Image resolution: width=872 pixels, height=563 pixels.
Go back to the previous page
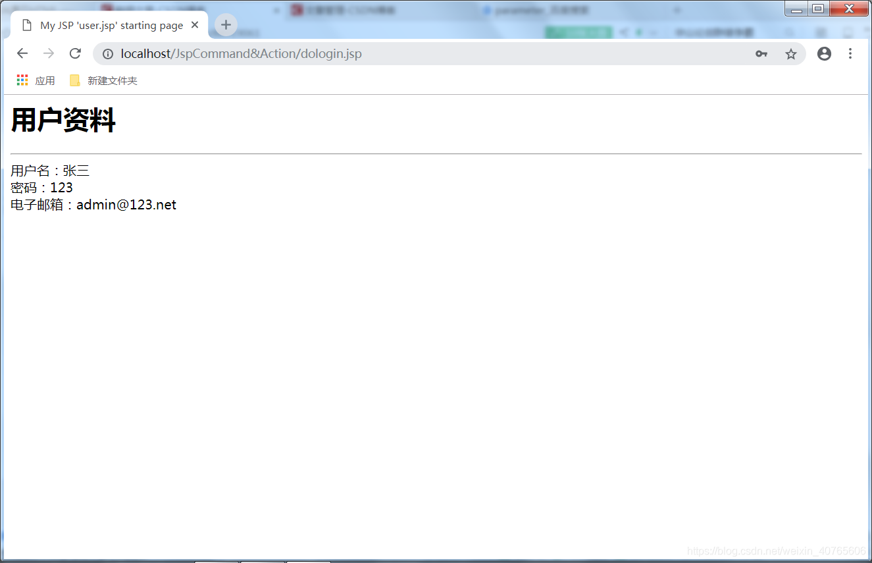(22, 53)
